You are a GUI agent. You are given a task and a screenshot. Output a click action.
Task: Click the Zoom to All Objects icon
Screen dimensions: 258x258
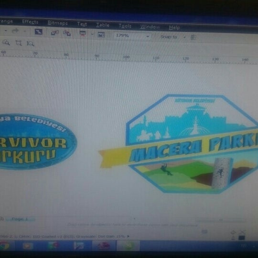(x=31, y=43)
